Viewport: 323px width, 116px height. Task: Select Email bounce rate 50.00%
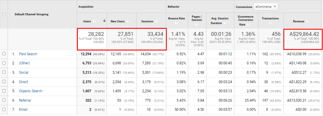tap(180, 109)
